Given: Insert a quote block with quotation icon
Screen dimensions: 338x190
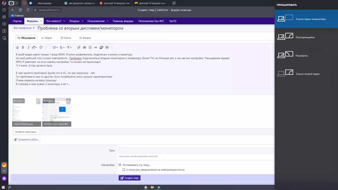Looking at the screenshot, I should click(x=107, y=47).
